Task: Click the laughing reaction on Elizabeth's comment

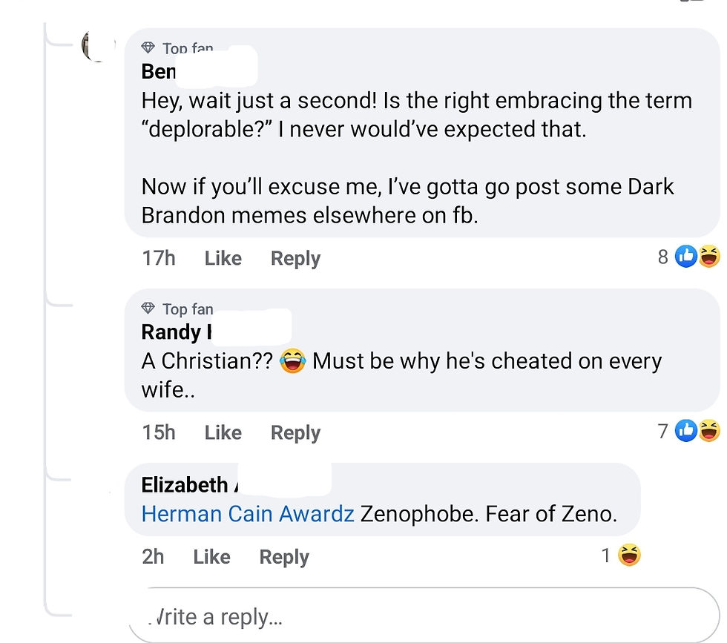Action: pyautogui.click(x=629, y=555)
